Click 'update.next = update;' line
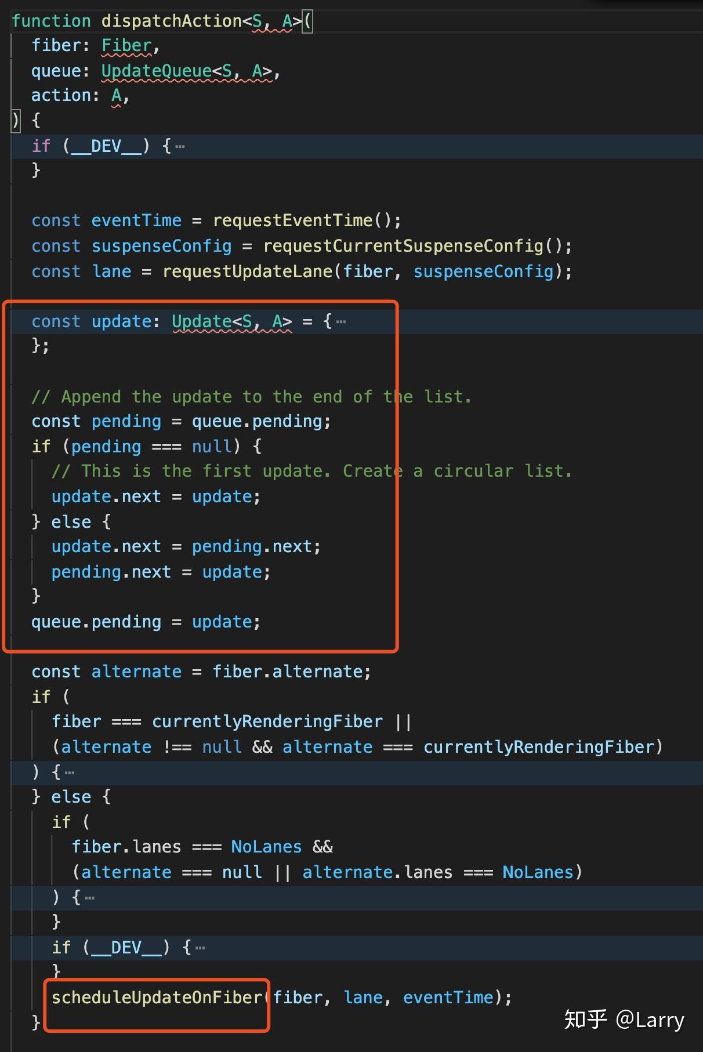703x1052 pixels. tap(156, 497)
